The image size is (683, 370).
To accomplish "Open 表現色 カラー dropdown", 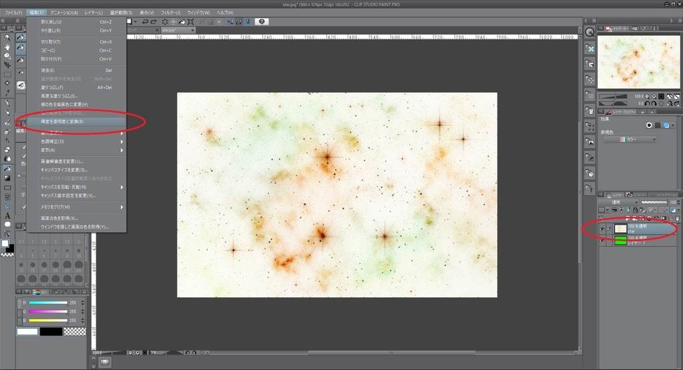I will (630, 139).
